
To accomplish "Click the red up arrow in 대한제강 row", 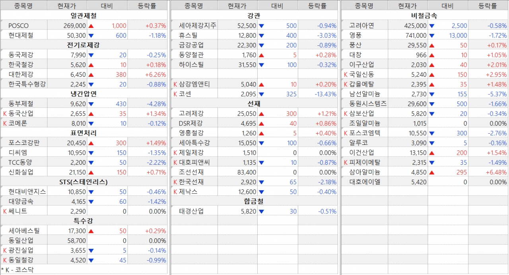I will (91, 74).
